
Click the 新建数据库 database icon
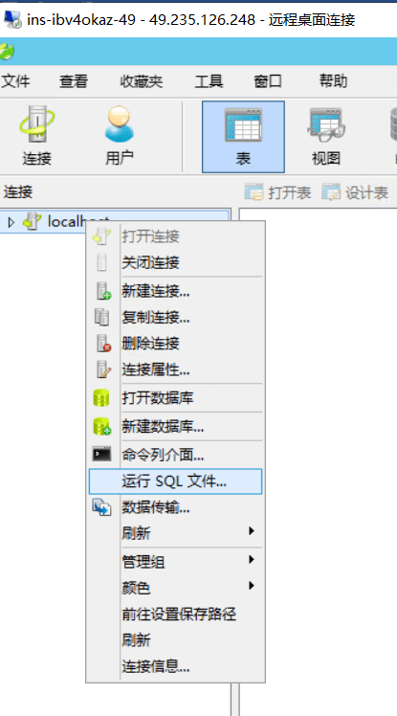coord(101,426)
